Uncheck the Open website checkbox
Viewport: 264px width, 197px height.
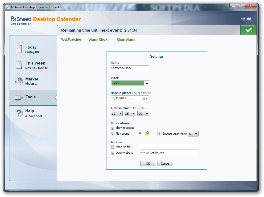[x=113, y=153]
